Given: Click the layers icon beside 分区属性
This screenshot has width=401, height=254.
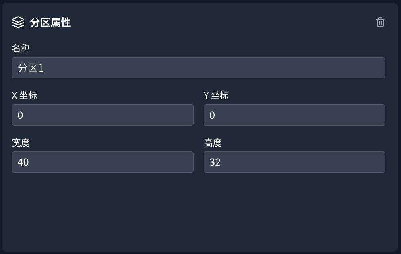Looking at the screenshot, I should (18, 22).
